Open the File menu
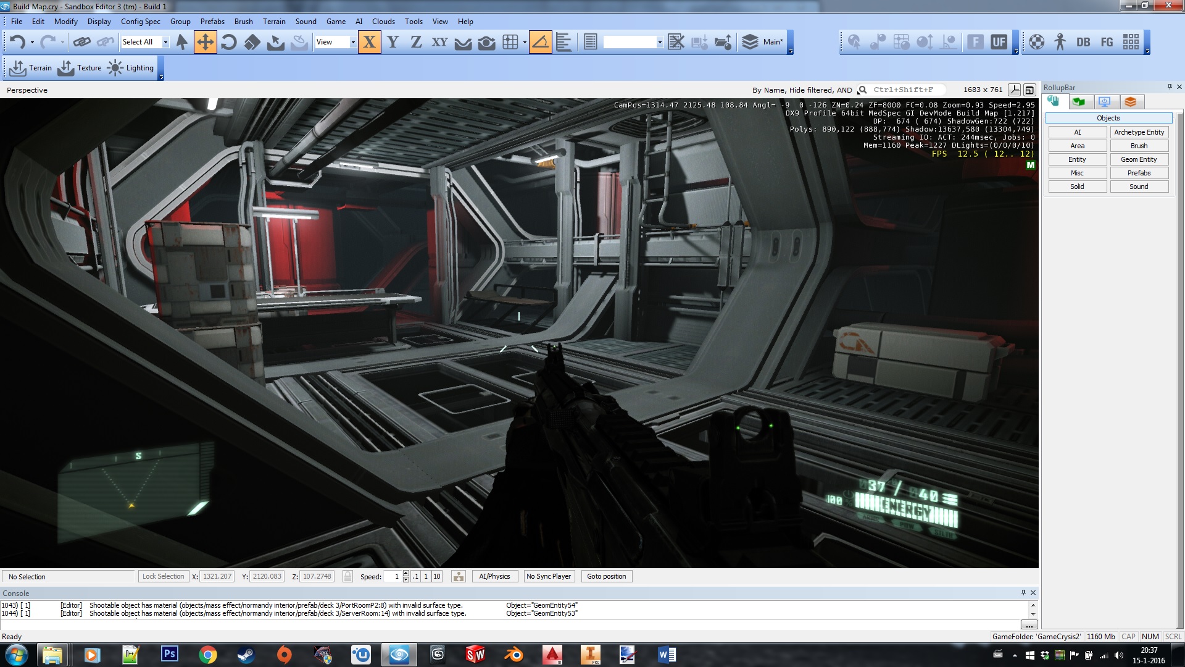1185x667 pixels. (x=17, y=21)
